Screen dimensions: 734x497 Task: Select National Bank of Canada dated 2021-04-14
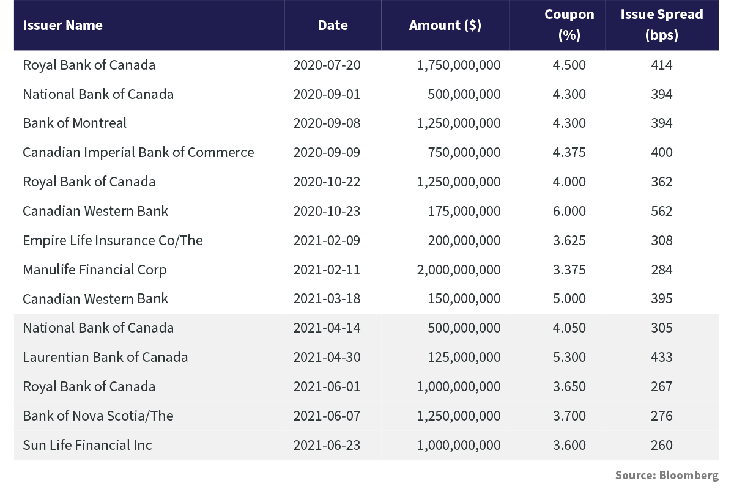click(98, 328)
